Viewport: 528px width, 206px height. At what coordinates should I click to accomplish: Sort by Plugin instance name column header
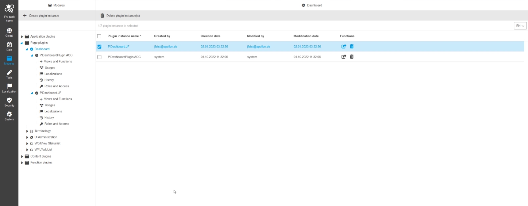[123, 36]
